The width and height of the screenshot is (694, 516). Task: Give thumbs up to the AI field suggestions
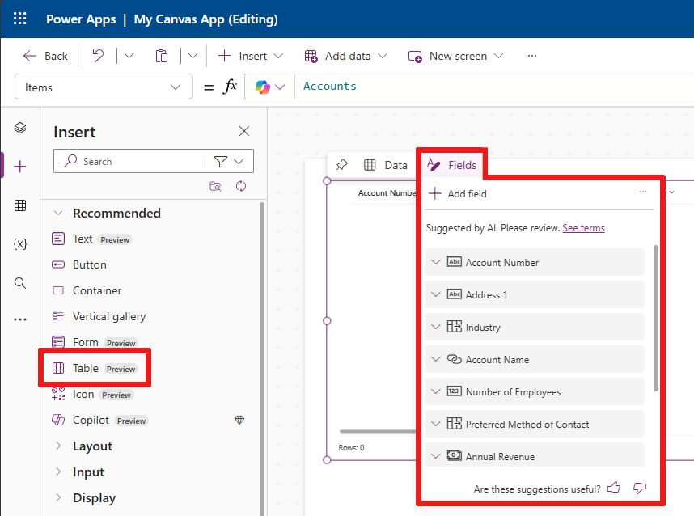[x=613, y=489]
